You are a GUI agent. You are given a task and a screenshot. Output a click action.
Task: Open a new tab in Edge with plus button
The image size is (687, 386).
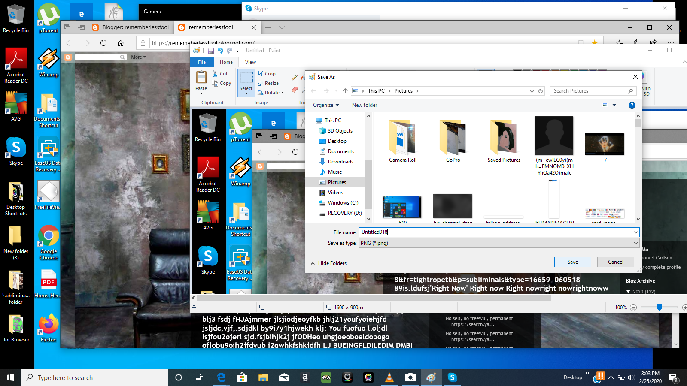pyautogui.click(x=268, y=27)
